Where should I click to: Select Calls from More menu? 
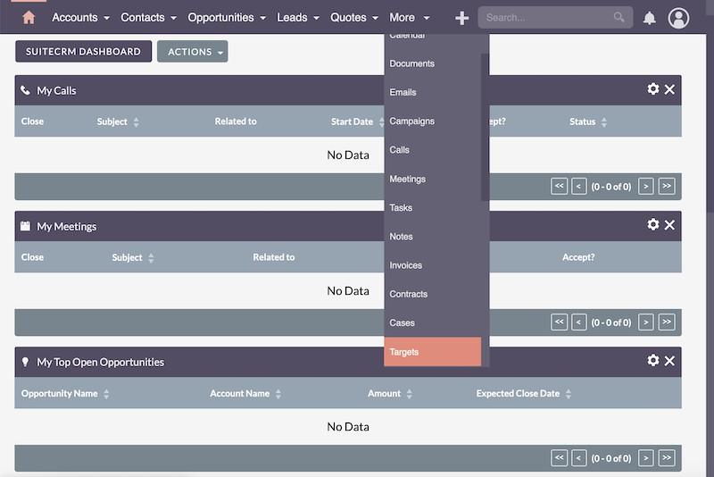tap(433, 150)
